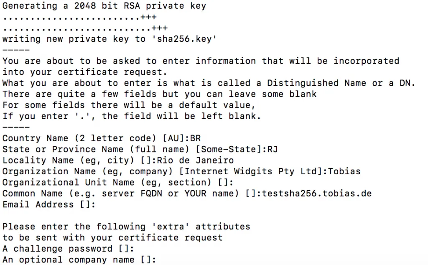This screenshot has width=428, height=265.
Task: Click the "Please enter the following 'extra' attributes" line
Action: tap(126, 227)
